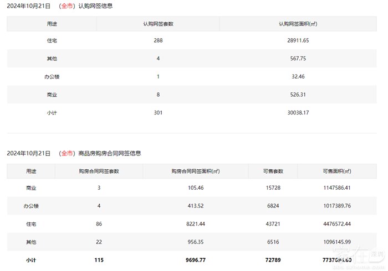Click the 认购网签套数 column header

pyautogui.click(x=158, y=24)
